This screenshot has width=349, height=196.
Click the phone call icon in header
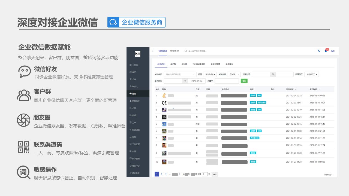click(x=319, y=51)
